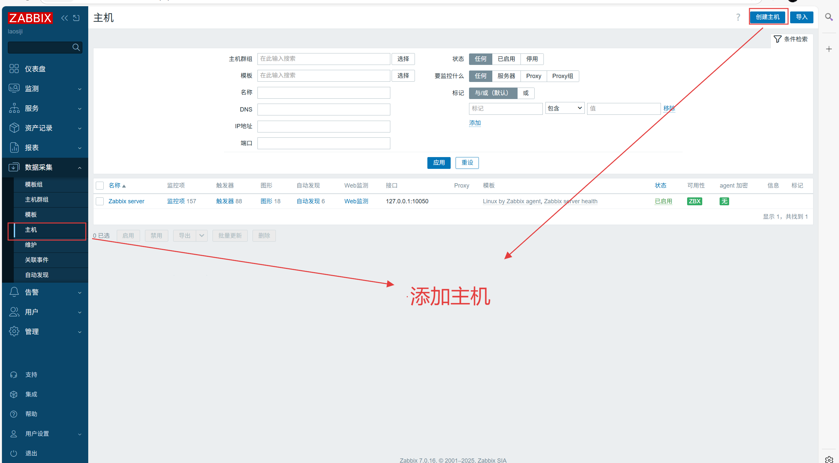Click the plus icon in browser sidebar
This screenshot has width=839, height=463.
tap(829, 49)
